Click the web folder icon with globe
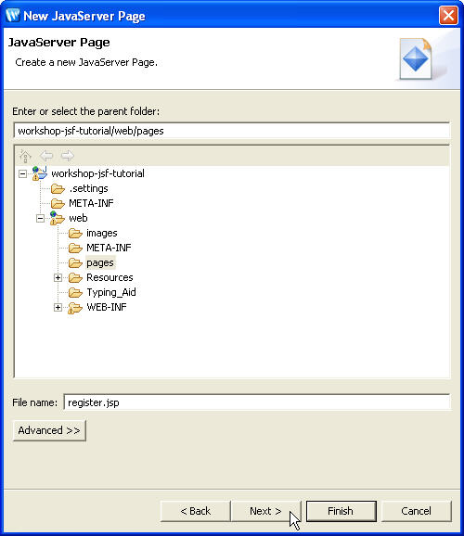 coord(57,218)
